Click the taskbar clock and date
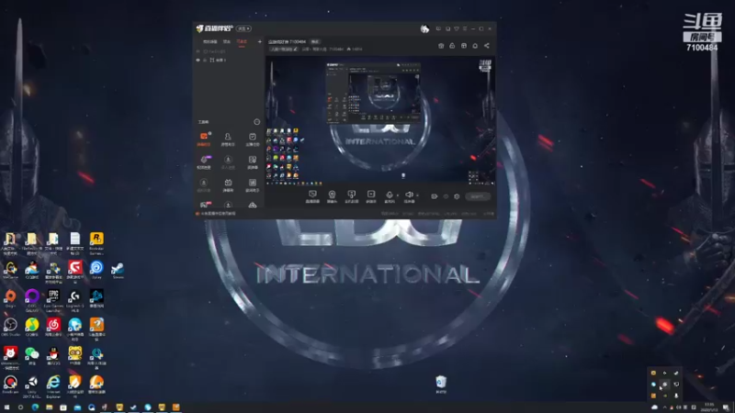Screen dimensions: 735x413 pos(709,407)
